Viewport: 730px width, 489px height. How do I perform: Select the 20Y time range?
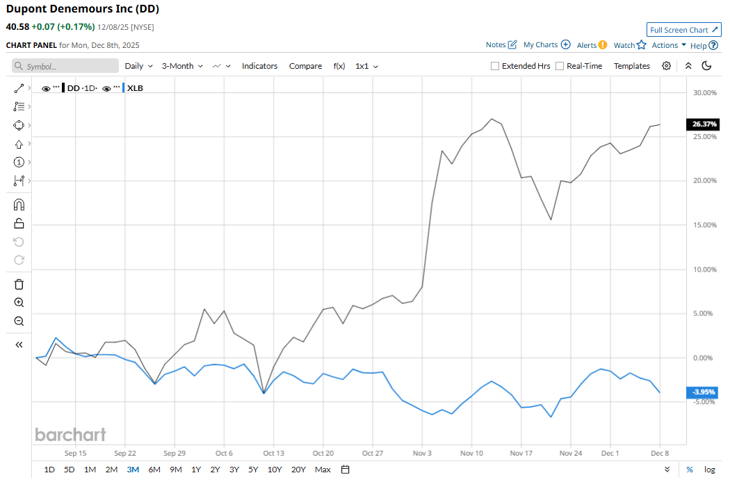click(298, 470)
